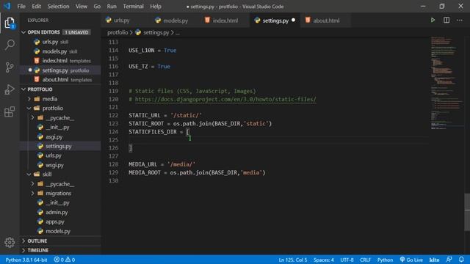This screenshot has width=470, height=264.
Task: Click the code minimap preview
Action: tap(446, 83)
